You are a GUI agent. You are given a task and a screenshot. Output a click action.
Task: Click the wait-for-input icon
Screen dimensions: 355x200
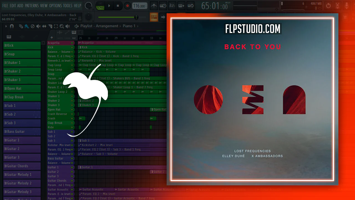(163, 6)
